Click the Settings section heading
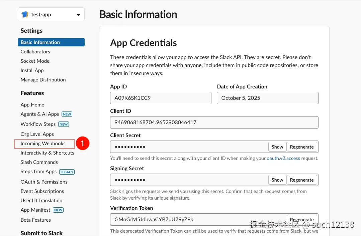Image resolution: width=361 pixels, height=236 pixels. pyautogui.click(x=31, y=31)
